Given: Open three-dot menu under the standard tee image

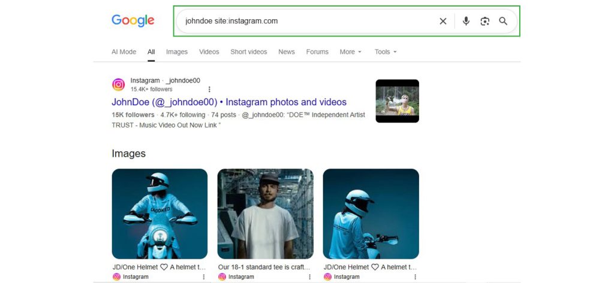Looking at the screenshot, I should (x=309, y=277).
